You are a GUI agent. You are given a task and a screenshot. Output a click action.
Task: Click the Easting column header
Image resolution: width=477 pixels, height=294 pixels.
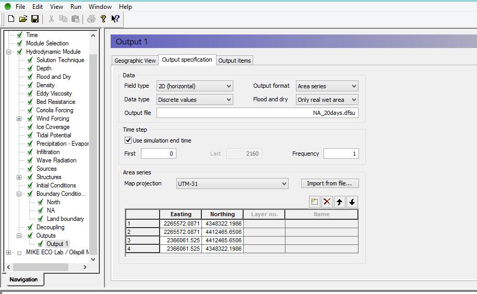(x=181, y=214)
